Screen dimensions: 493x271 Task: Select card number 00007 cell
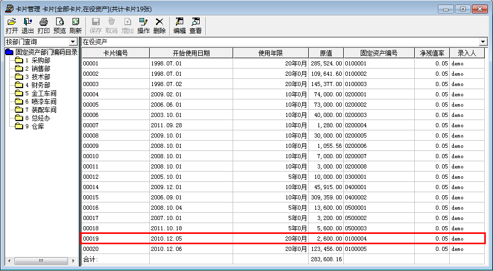[x=116, y=125]
